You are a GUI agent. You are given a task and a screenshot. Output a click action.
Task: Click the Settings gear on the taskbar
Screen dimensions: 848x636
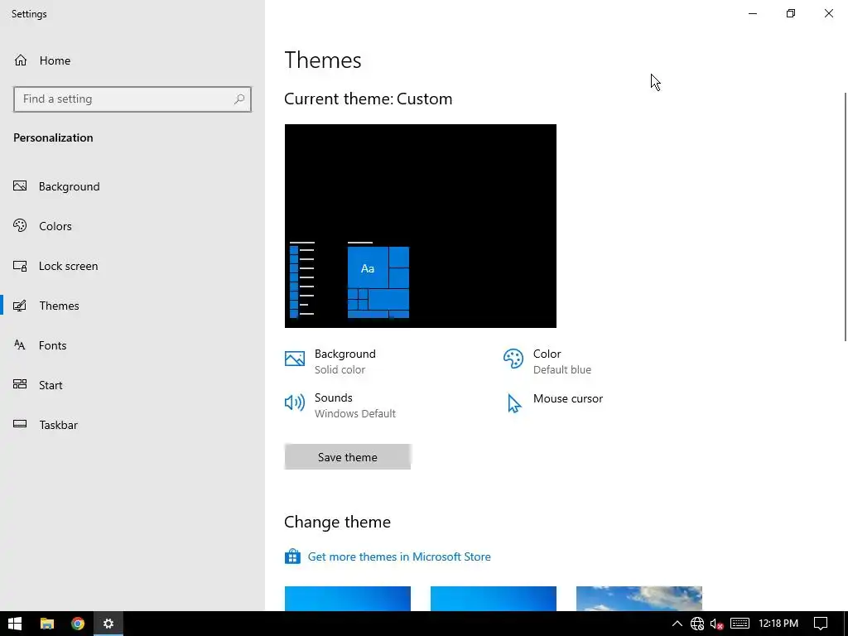(x=108, y=624)
